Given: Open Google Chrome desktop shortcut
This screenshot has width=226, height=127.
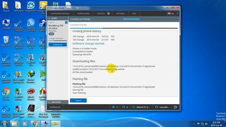Looking at the screenshot, I should (x=6, y=94).
